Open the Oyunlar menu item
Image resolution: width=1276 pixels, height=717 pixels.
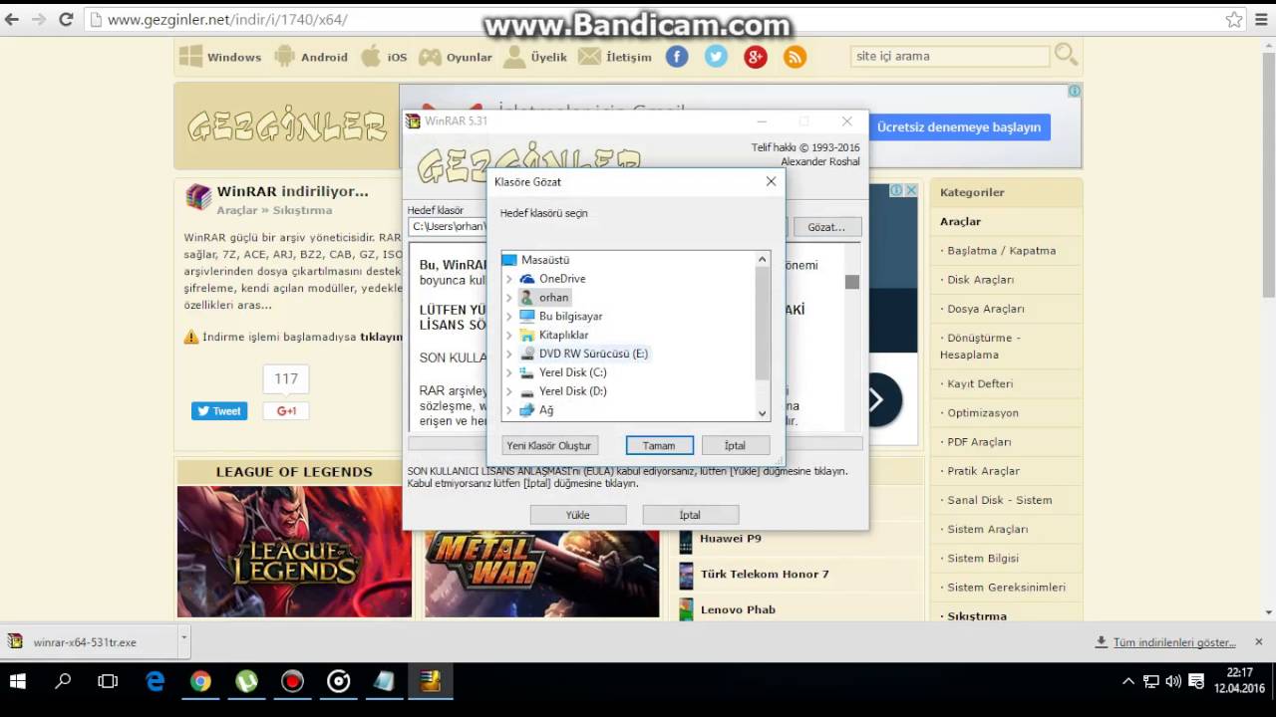tap(456, 57)
